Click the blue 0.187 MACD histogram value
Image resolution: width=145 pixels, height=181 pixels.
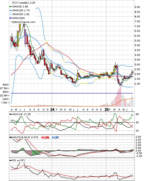tap(55, 137)
